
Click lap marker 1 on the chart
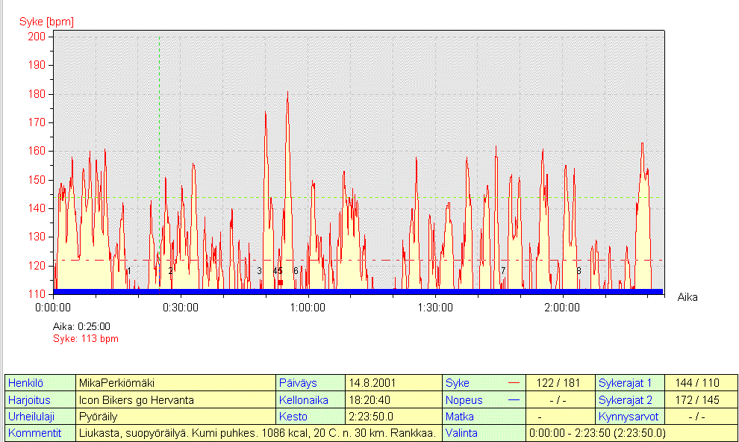[128, 271]
